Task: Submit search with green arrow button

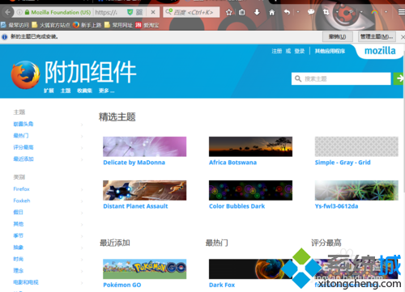Action: click(x=399, y=78)
